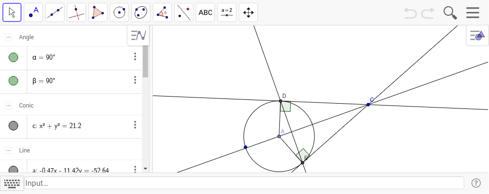Image resolution: width=489 pixels, height=194 pixels.
Task: Select the Circle with Center tool
Action: tap(119, 12)
